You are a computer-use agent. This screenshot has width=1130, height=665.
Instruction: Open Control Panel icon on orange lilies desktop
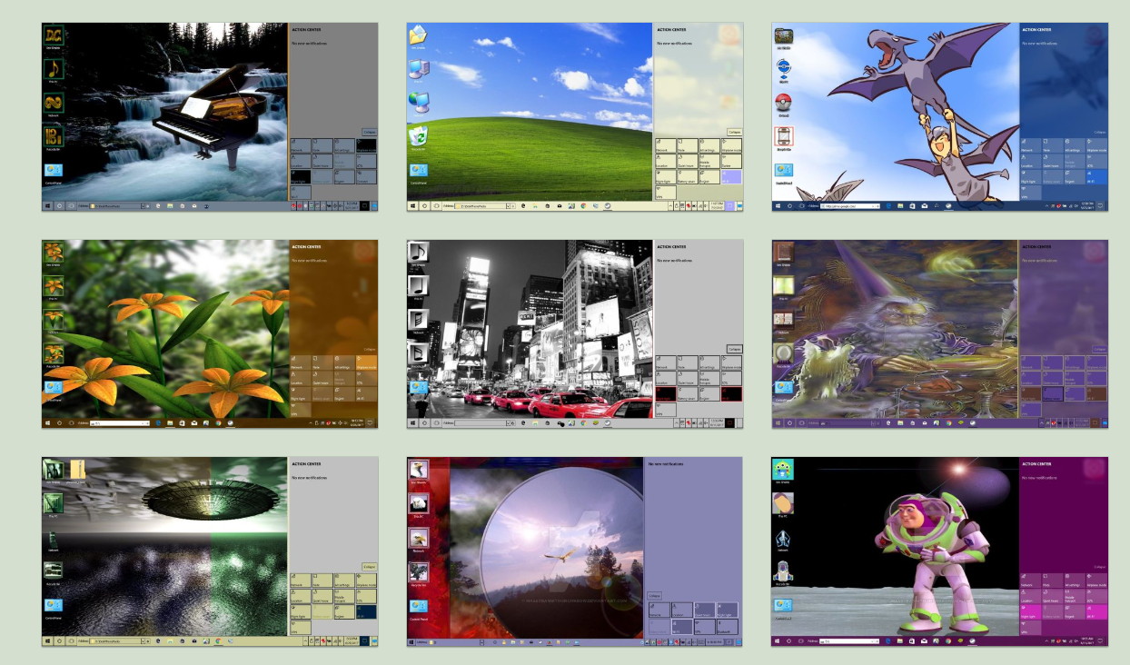pos(54,388)
